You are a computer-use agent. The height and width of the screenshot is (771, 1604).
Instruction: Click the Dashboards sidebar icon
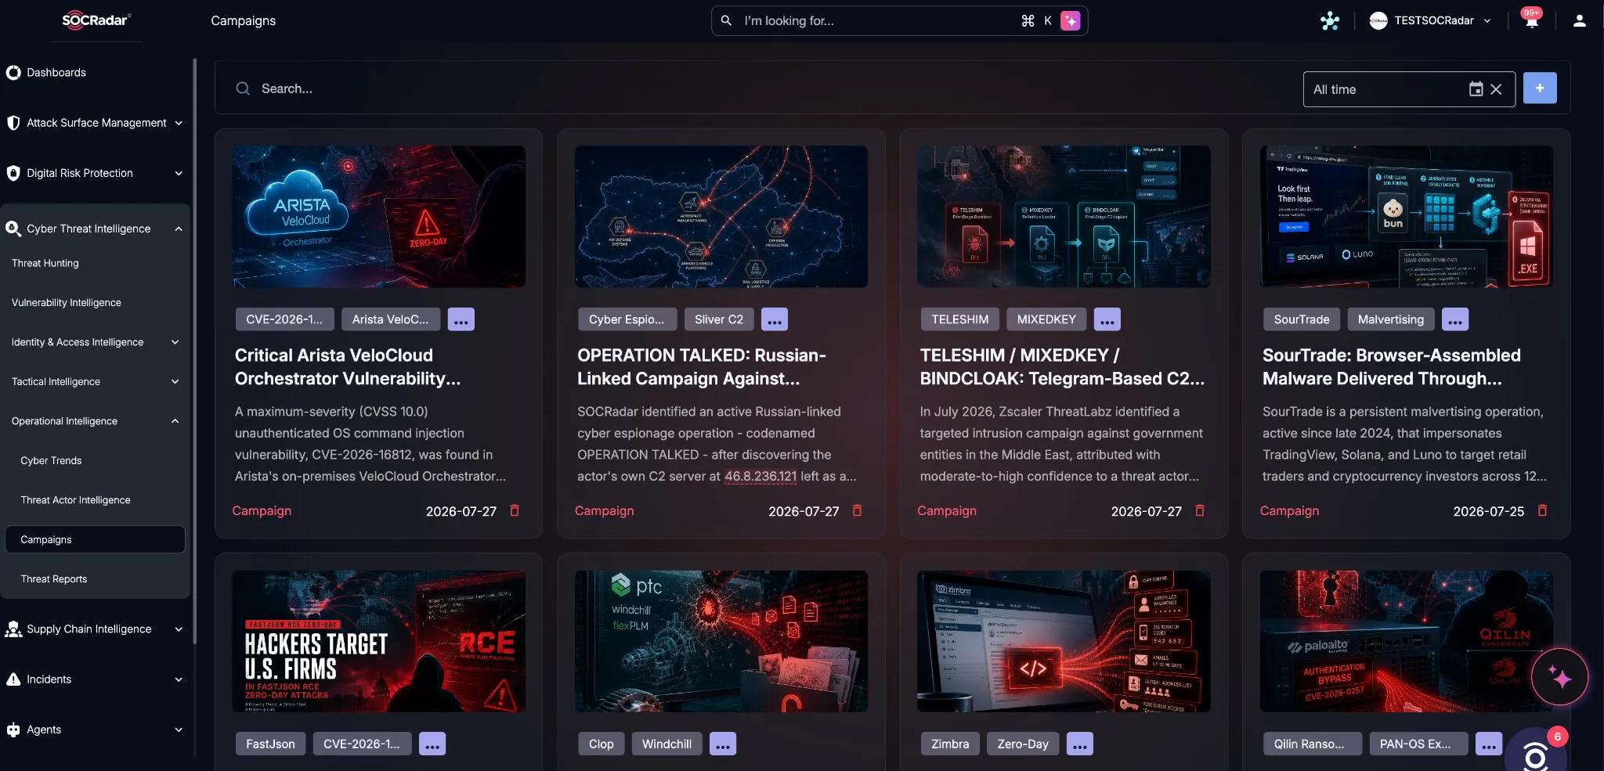coord(13,73)
